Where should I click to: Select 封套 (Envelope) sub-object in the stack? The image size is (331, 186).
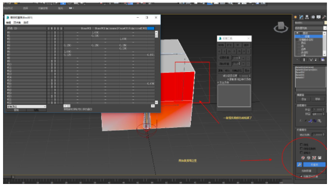[x=307, y=36]
